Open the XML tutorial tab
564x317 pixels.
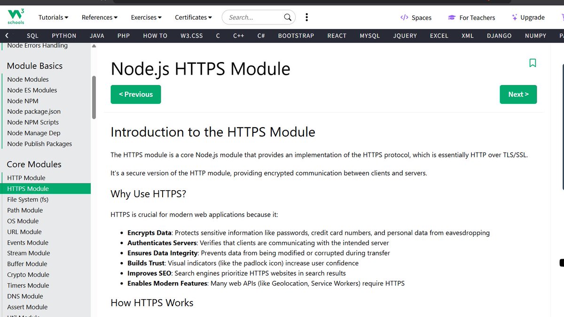coord(468,36)
